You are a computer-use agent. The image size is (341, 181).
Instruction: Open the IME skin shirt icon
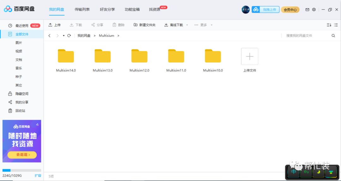click(331, 172)
